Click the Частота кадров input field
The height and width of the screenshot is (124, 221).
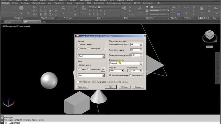click(x=135, y=44)
